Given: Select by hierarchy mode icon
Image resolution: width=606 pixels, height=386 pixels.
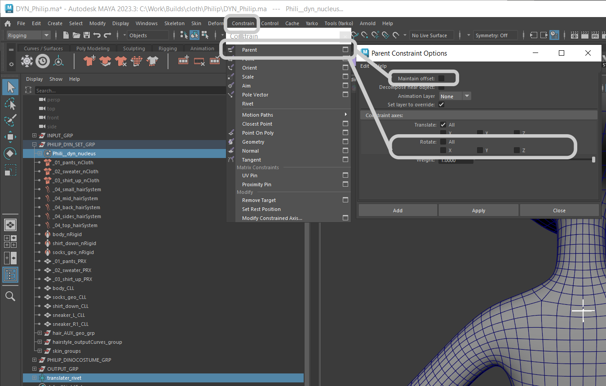Looking at the screenshot, I should tap(184, 35).
